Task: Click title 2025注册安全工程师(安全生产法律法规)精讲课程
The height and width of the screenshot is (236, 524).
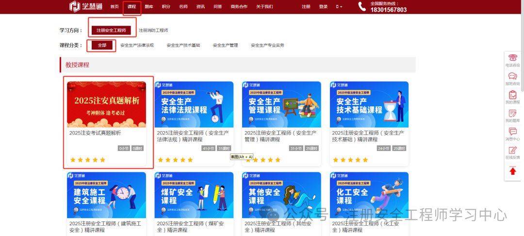Action: (x=193, y=136)
